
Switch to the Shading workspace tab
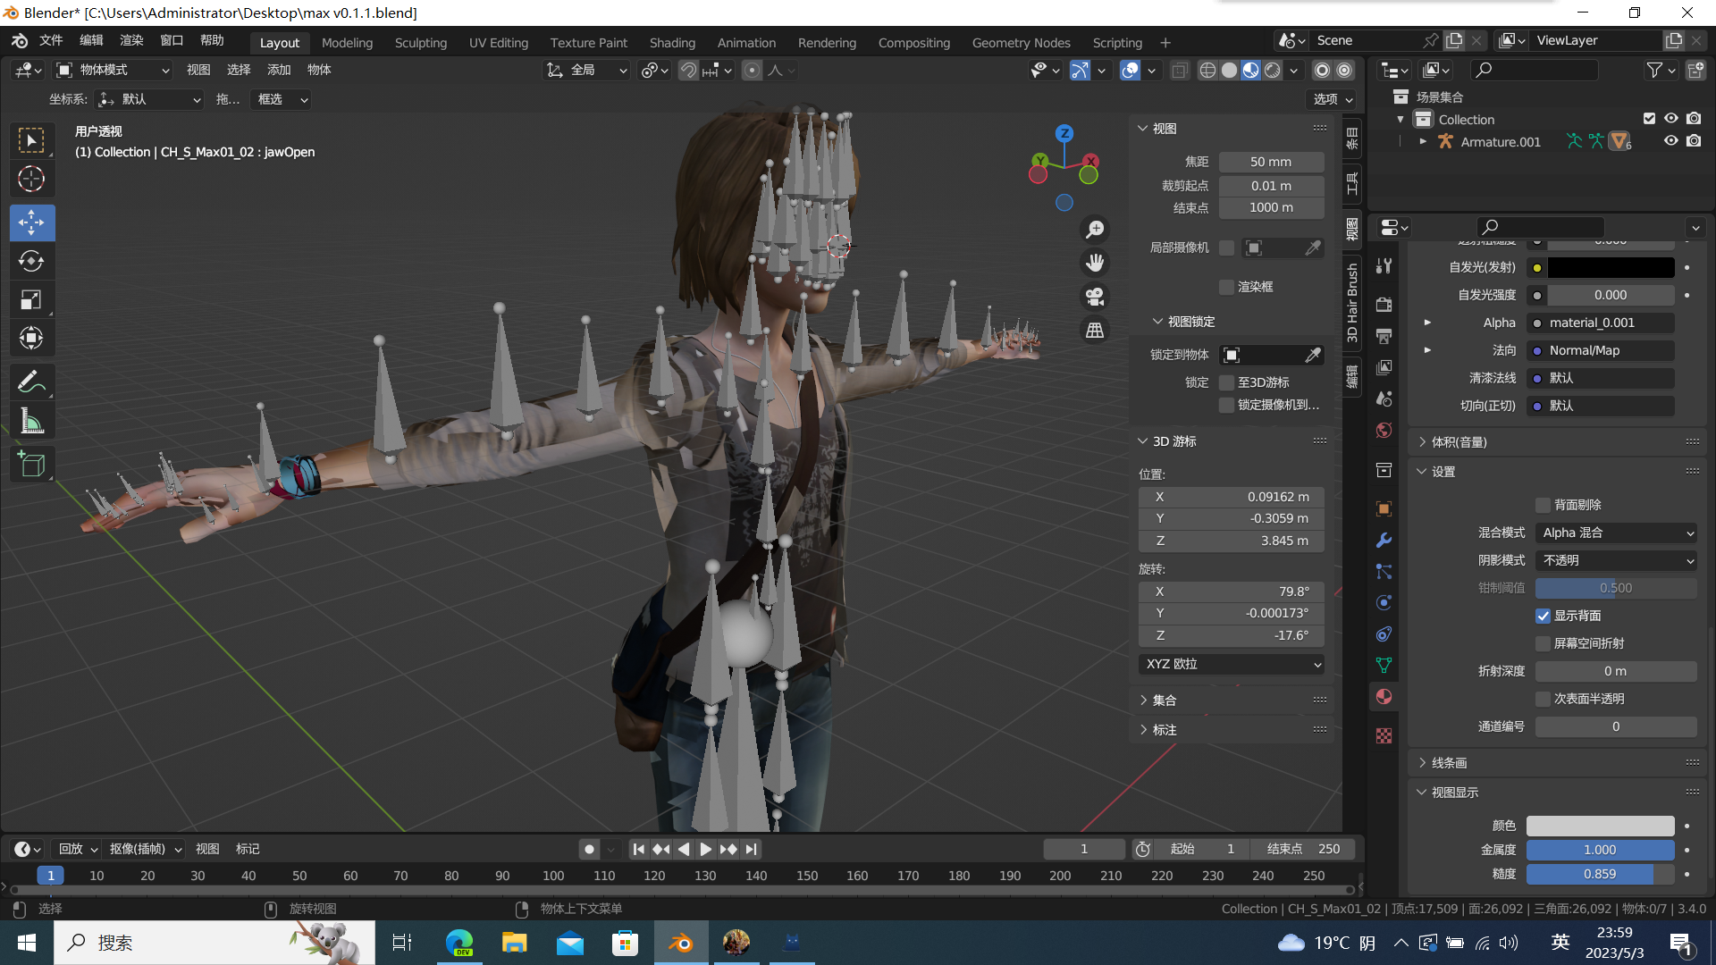pos(672,42)
